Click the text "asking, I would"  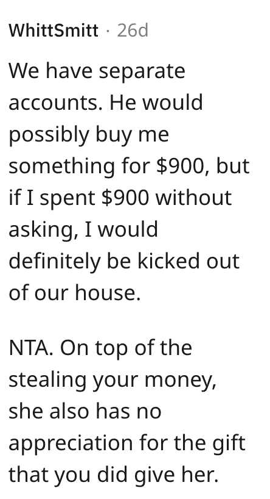(83, 230)
